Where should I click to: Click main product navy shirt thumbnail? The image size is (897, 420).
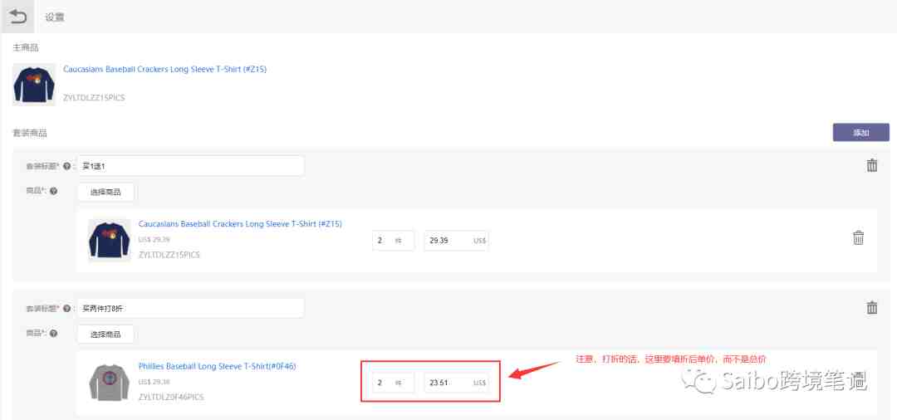(x=34, y=85)
